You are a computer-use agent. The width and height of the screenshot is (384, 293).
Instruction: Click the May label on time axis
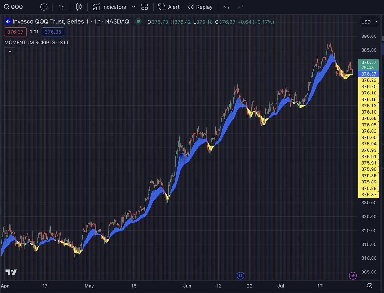point(90,286)
